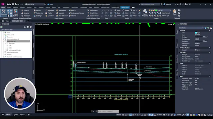Toggle grid display in status bar
The height and width of the screenshot is (119, 213).
tap(123, 115)
